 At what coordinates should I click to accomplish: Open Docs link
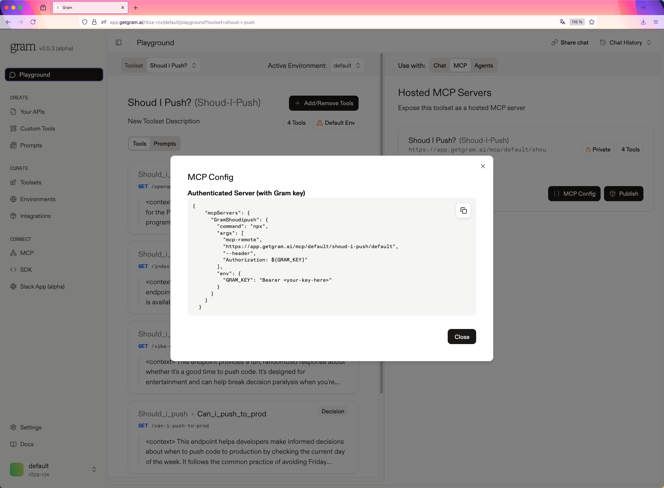pos(22,444)
